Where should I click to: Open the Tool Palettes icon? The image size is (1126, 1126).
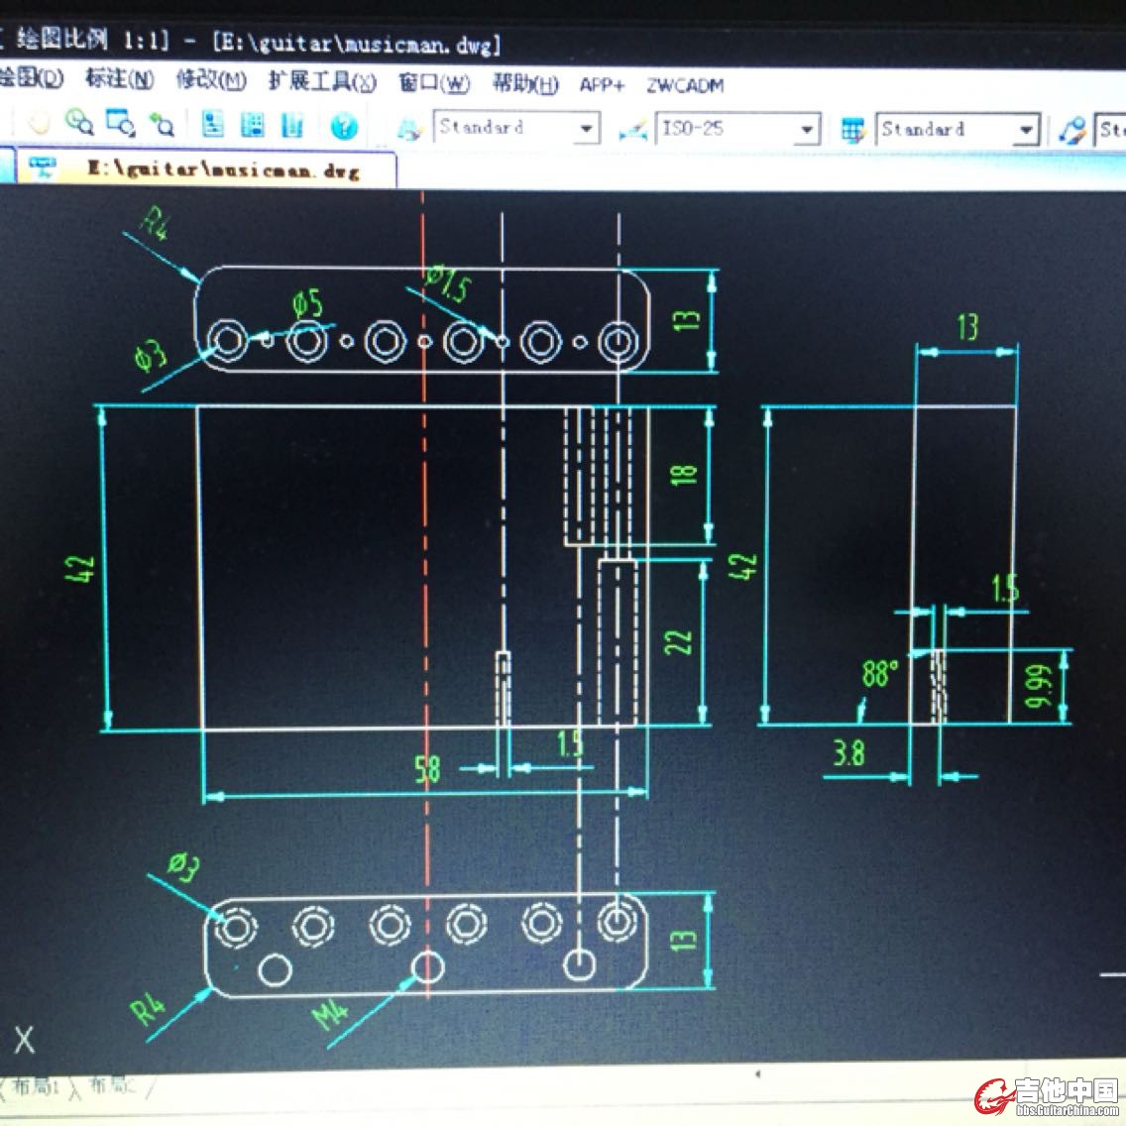[292, 125]
